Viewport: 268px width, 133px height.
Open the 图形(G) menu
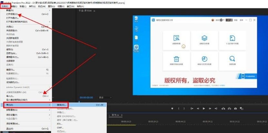coord(52,6)
